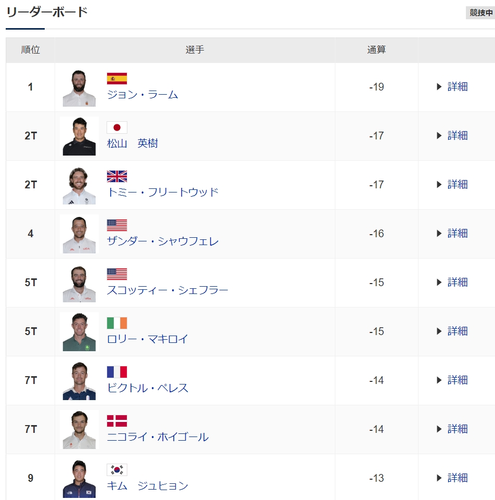
Task: Click the 競技中 status badge
Action: [480, 13]
